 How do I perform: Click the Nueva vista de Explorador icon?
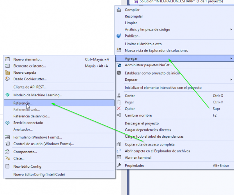point(119,50)
